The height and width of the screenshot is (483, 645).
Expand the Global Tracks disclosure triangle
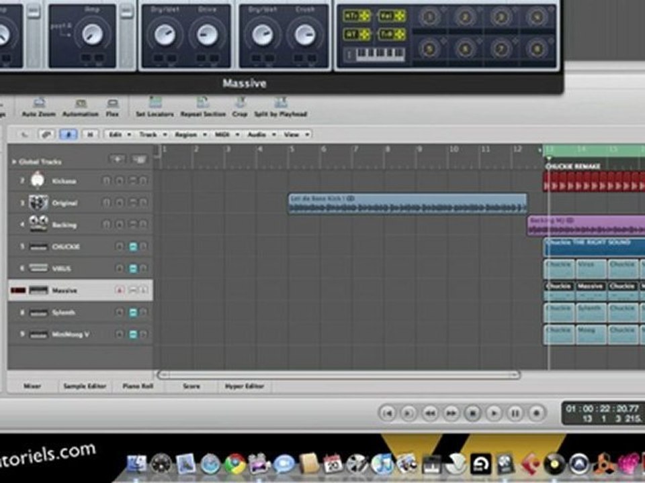click(x=14, y=162)
